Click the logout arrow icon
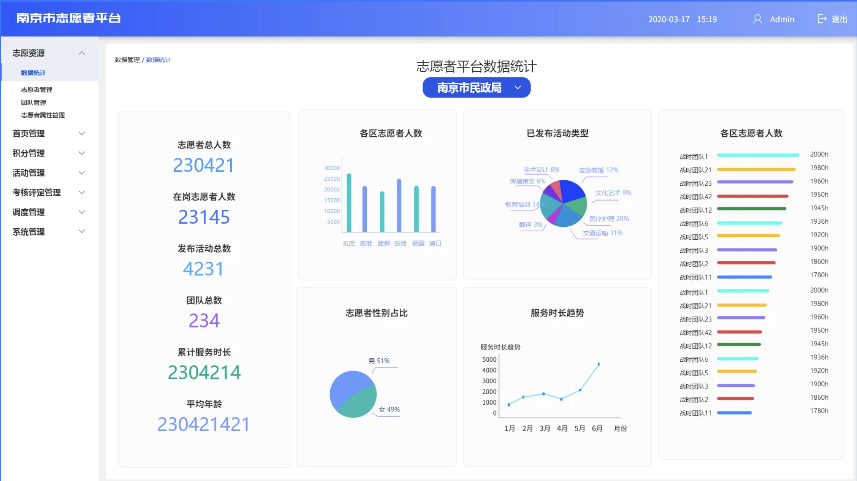 pos(822,19)
